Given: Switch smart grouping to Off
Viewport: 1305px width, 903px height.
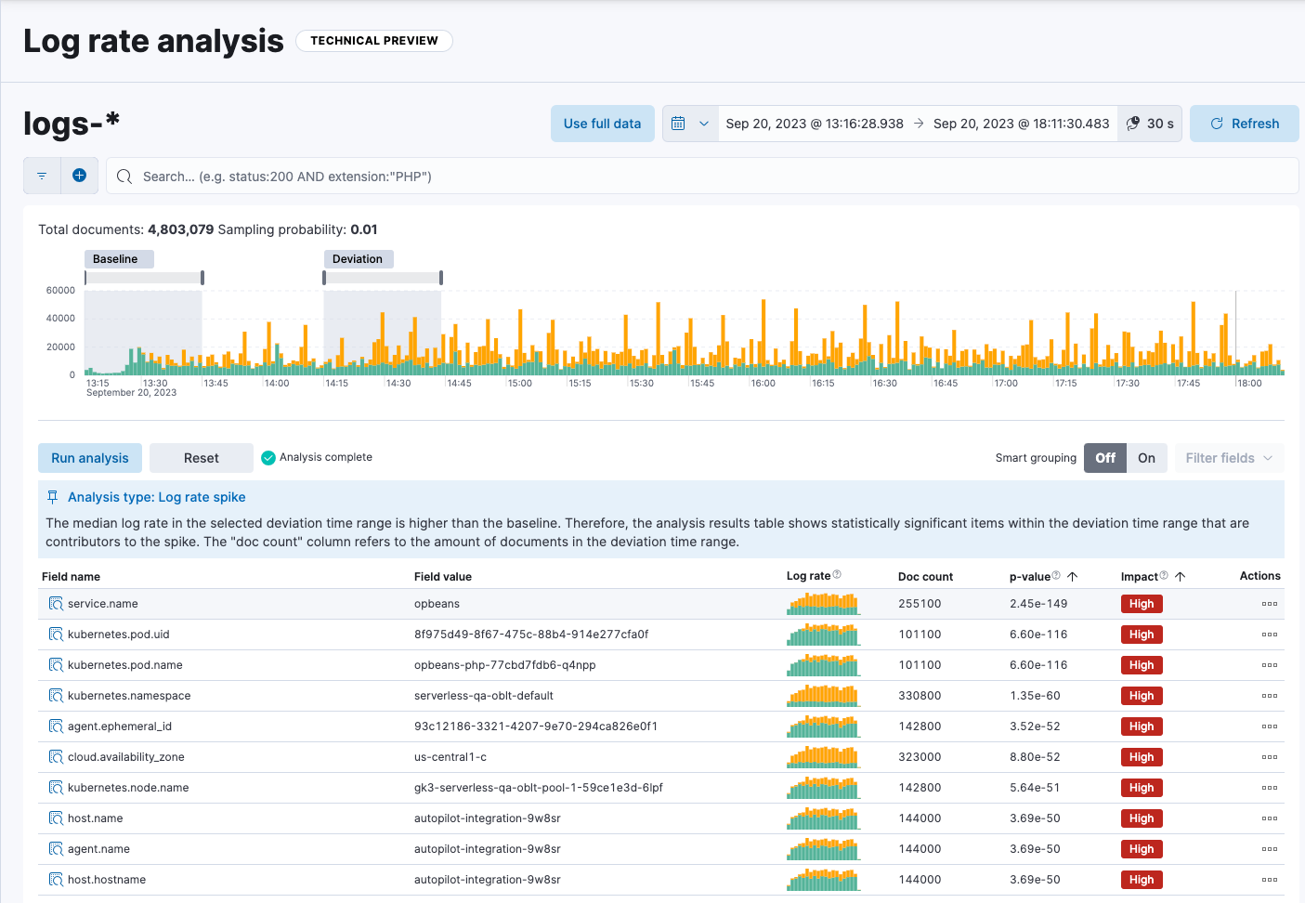Looking at the screenshot, I should click(x=1104, y=458).
